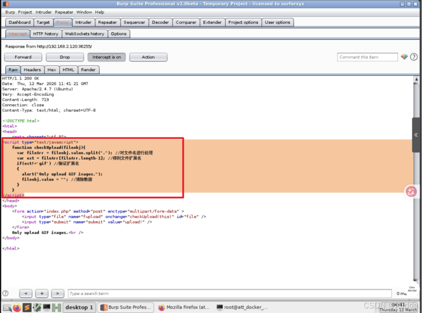Open the color highlight picker icon
The image size is (422, 313).
pos(404,57)
